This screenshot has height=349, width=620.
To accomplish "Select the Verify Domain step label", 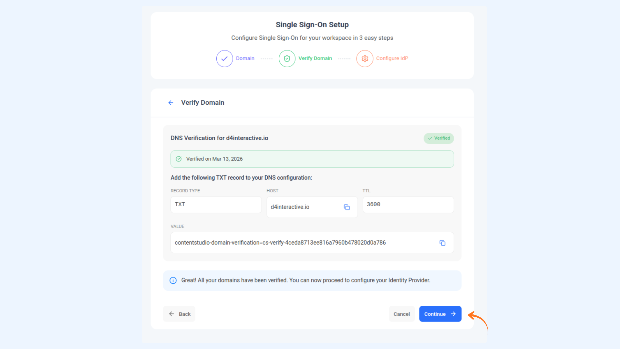I will pos(315,58).
